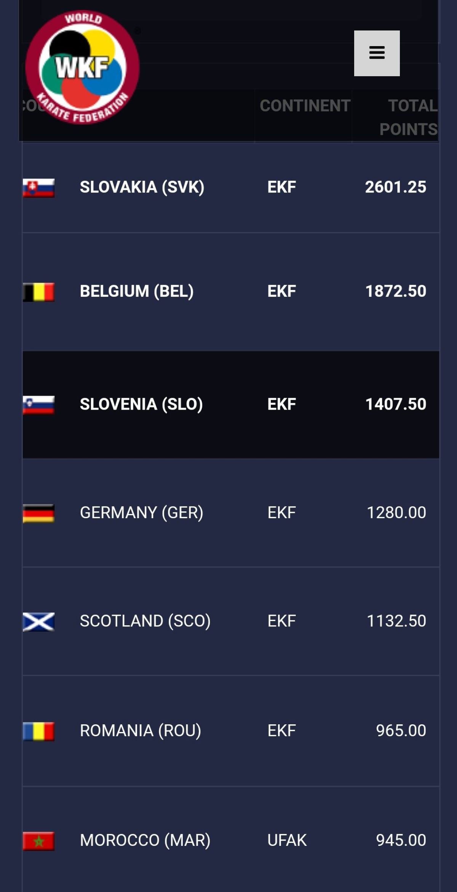The image size is (457, 892).
Task: Click the Scotland flag icon
Action: pos(38,622)
